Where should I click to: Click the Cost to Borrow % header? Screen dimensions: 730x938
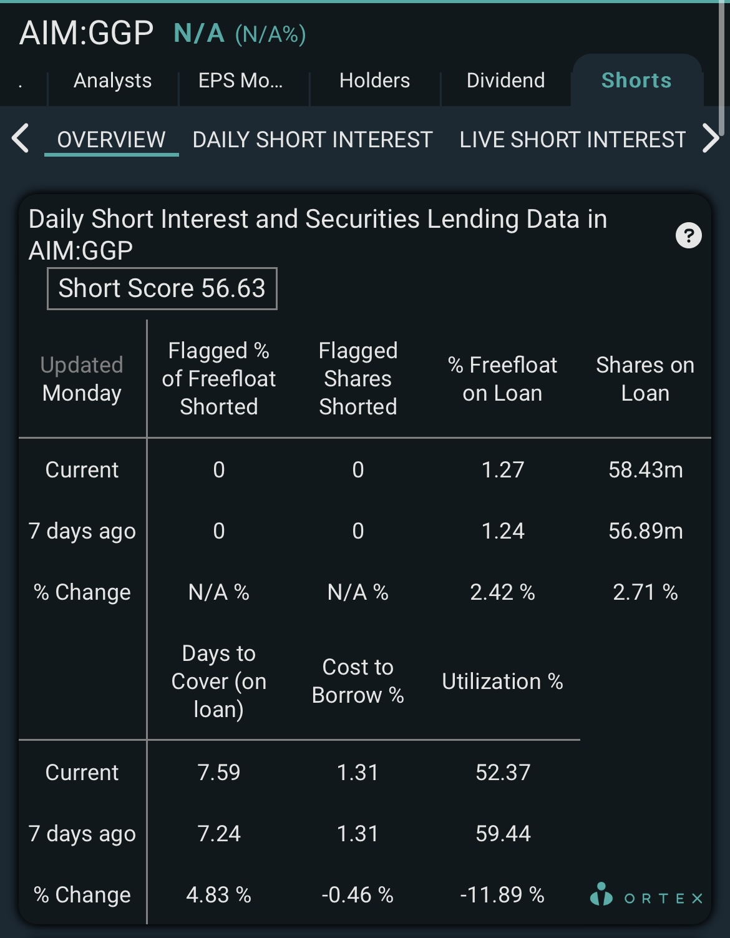[358, 681]
